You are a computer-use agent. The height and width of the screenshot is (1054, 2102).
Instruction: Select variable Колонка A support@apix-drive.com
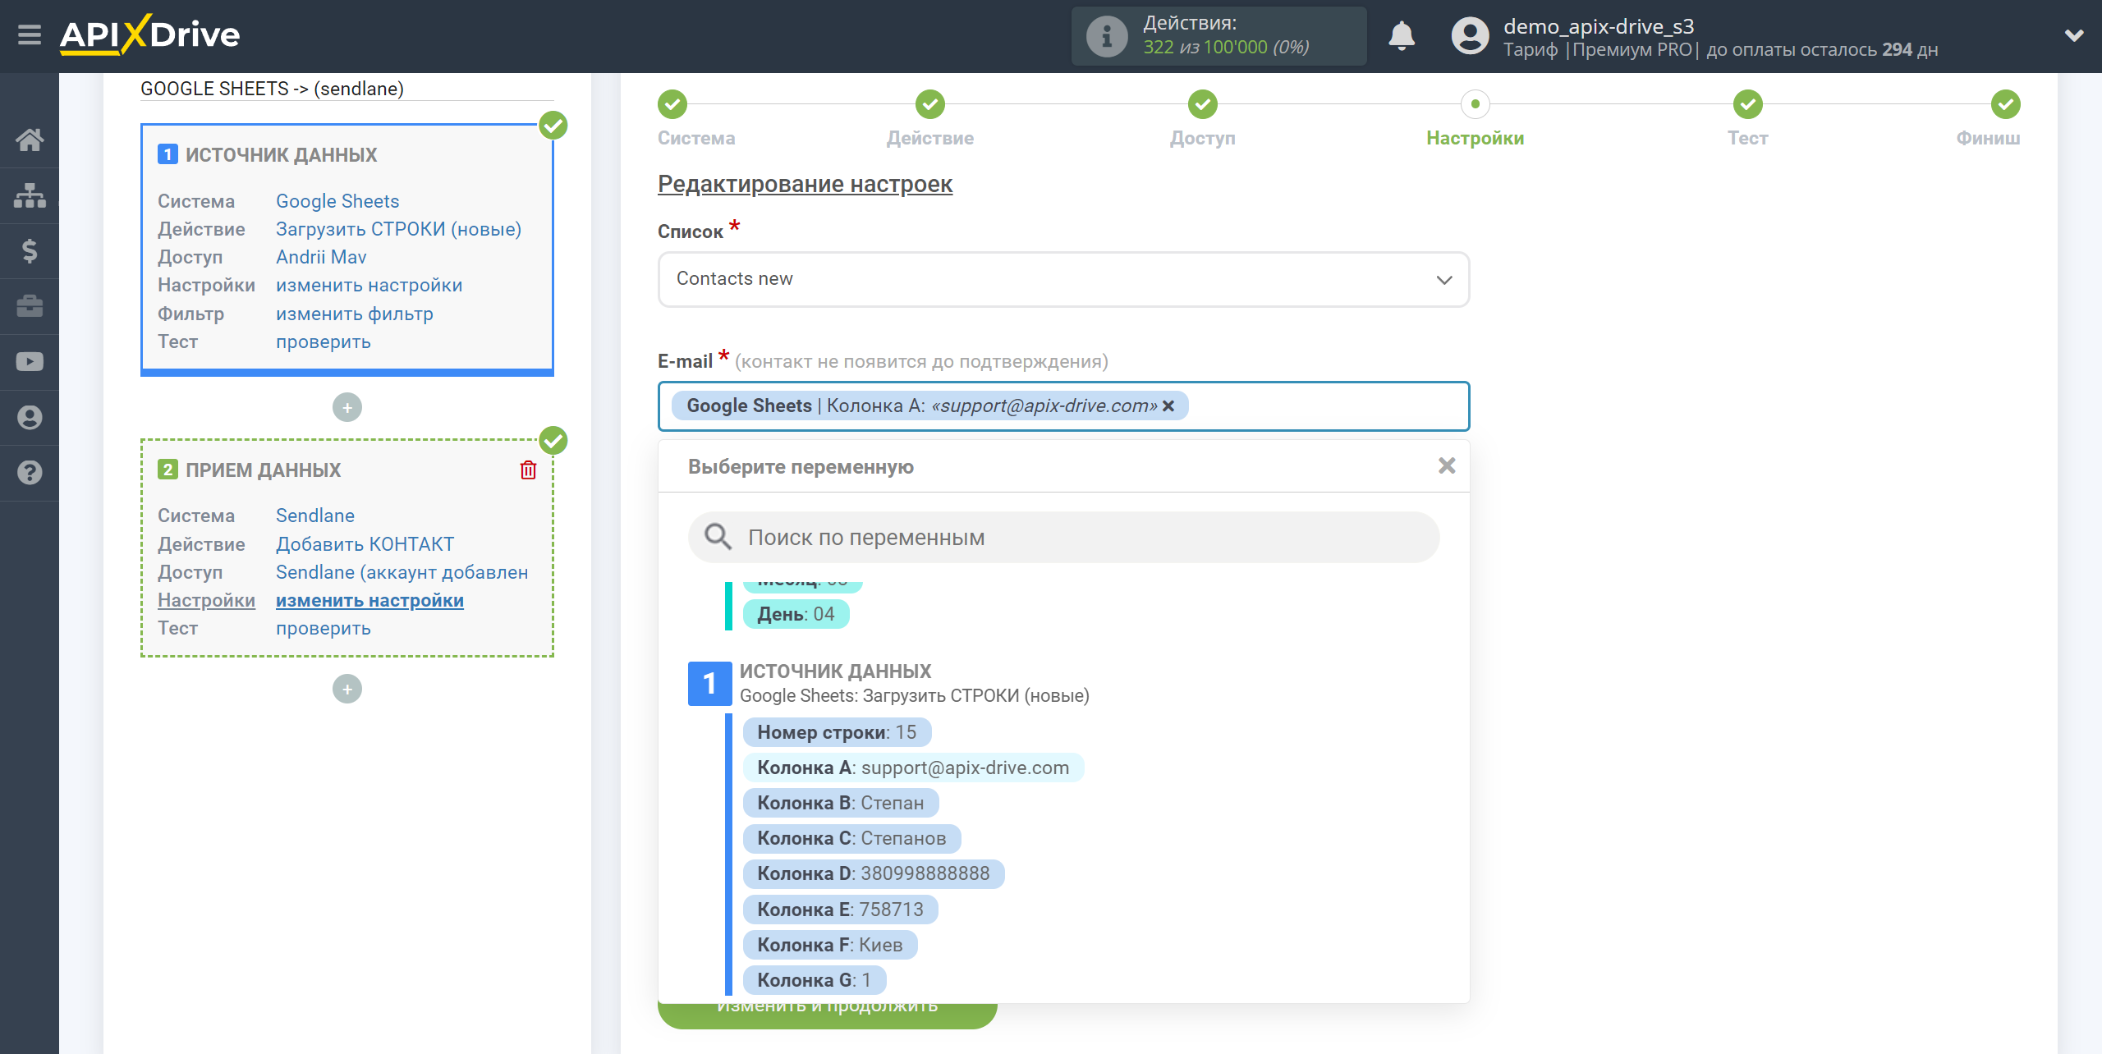(913, 768)
